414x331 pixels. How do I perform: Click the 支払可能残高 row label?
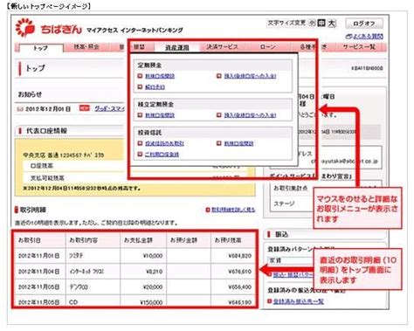pyautogui.click(x=47, y=177)
